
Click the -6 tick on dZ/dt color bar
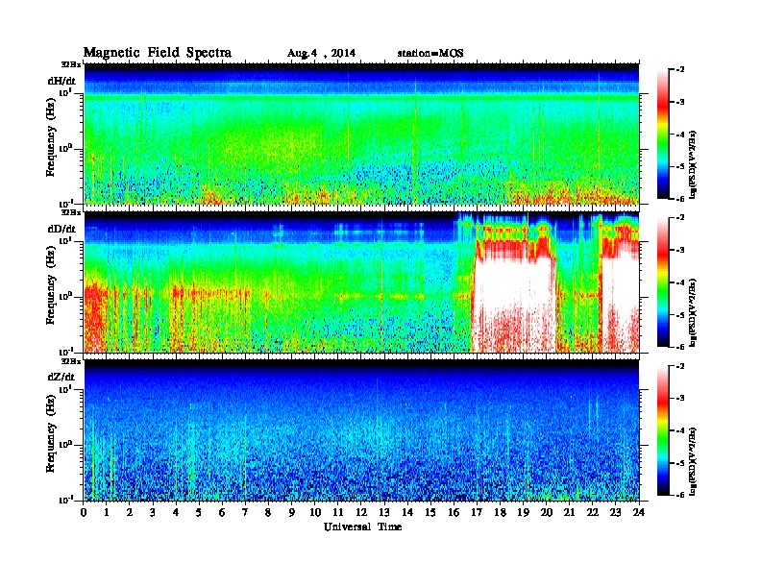coord(680,495)
